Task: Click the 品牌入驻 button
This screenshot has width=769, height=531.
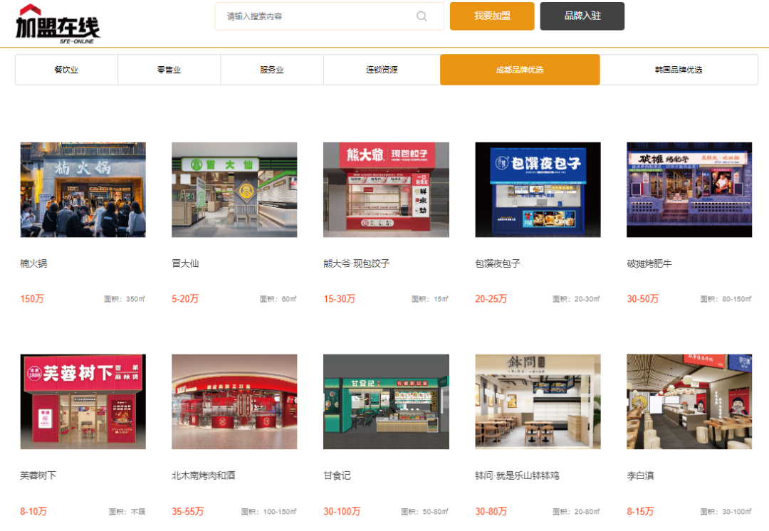Action: pos(582,16)
